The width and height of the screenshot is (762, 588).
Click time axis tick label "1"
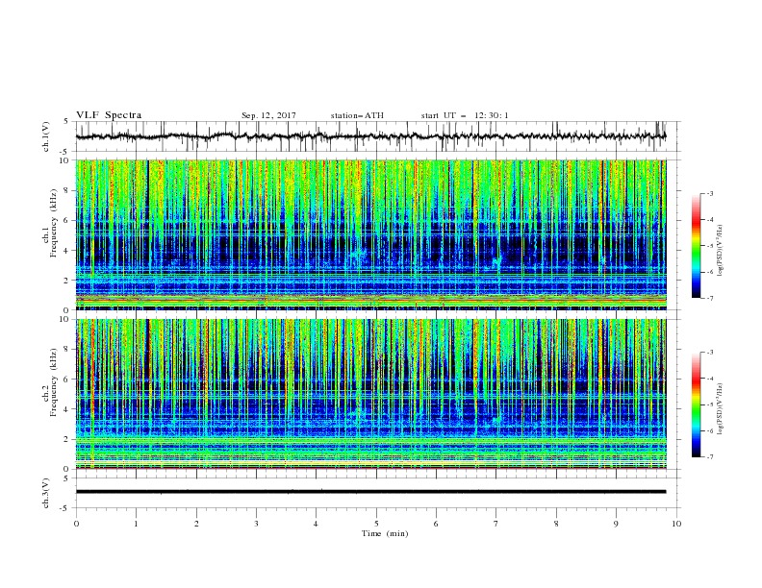[x=136, y=524]
